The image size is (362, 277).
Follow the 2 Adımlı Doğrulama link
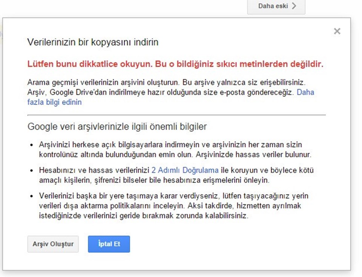point(185,170)
